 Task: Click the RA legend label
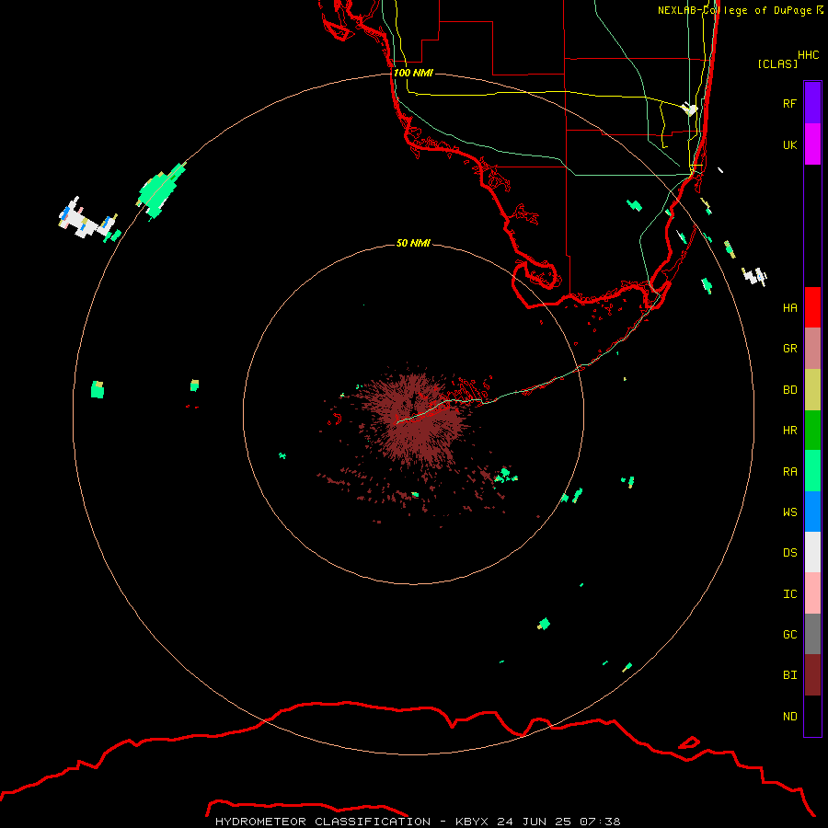pos(789,471)
